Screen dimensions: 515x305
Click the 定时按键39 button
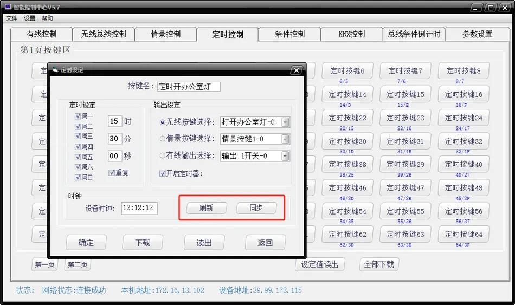405,164
